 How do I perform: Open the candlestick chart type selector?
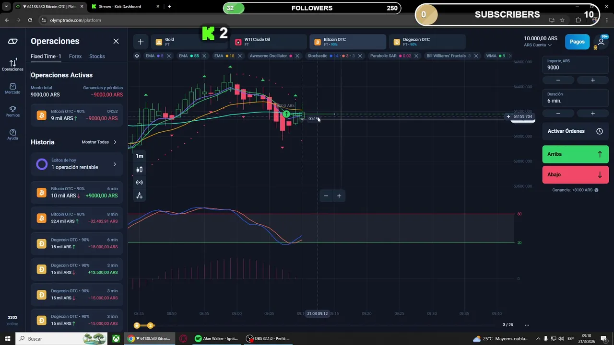tap(140, 169)
